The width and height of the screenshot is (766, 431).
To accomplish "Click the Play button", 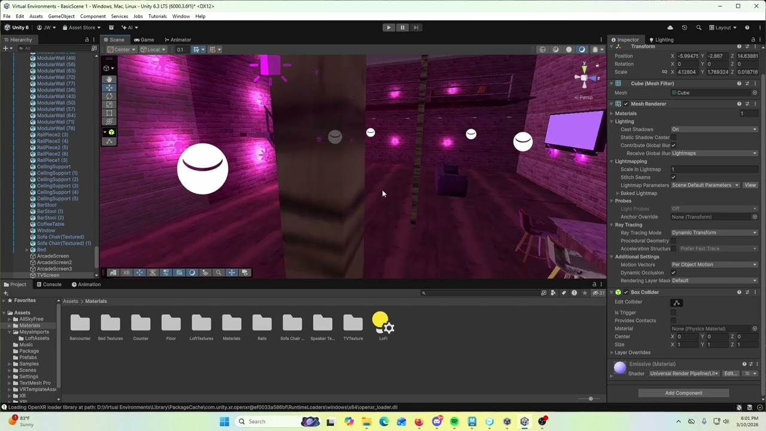I will 388,28.
